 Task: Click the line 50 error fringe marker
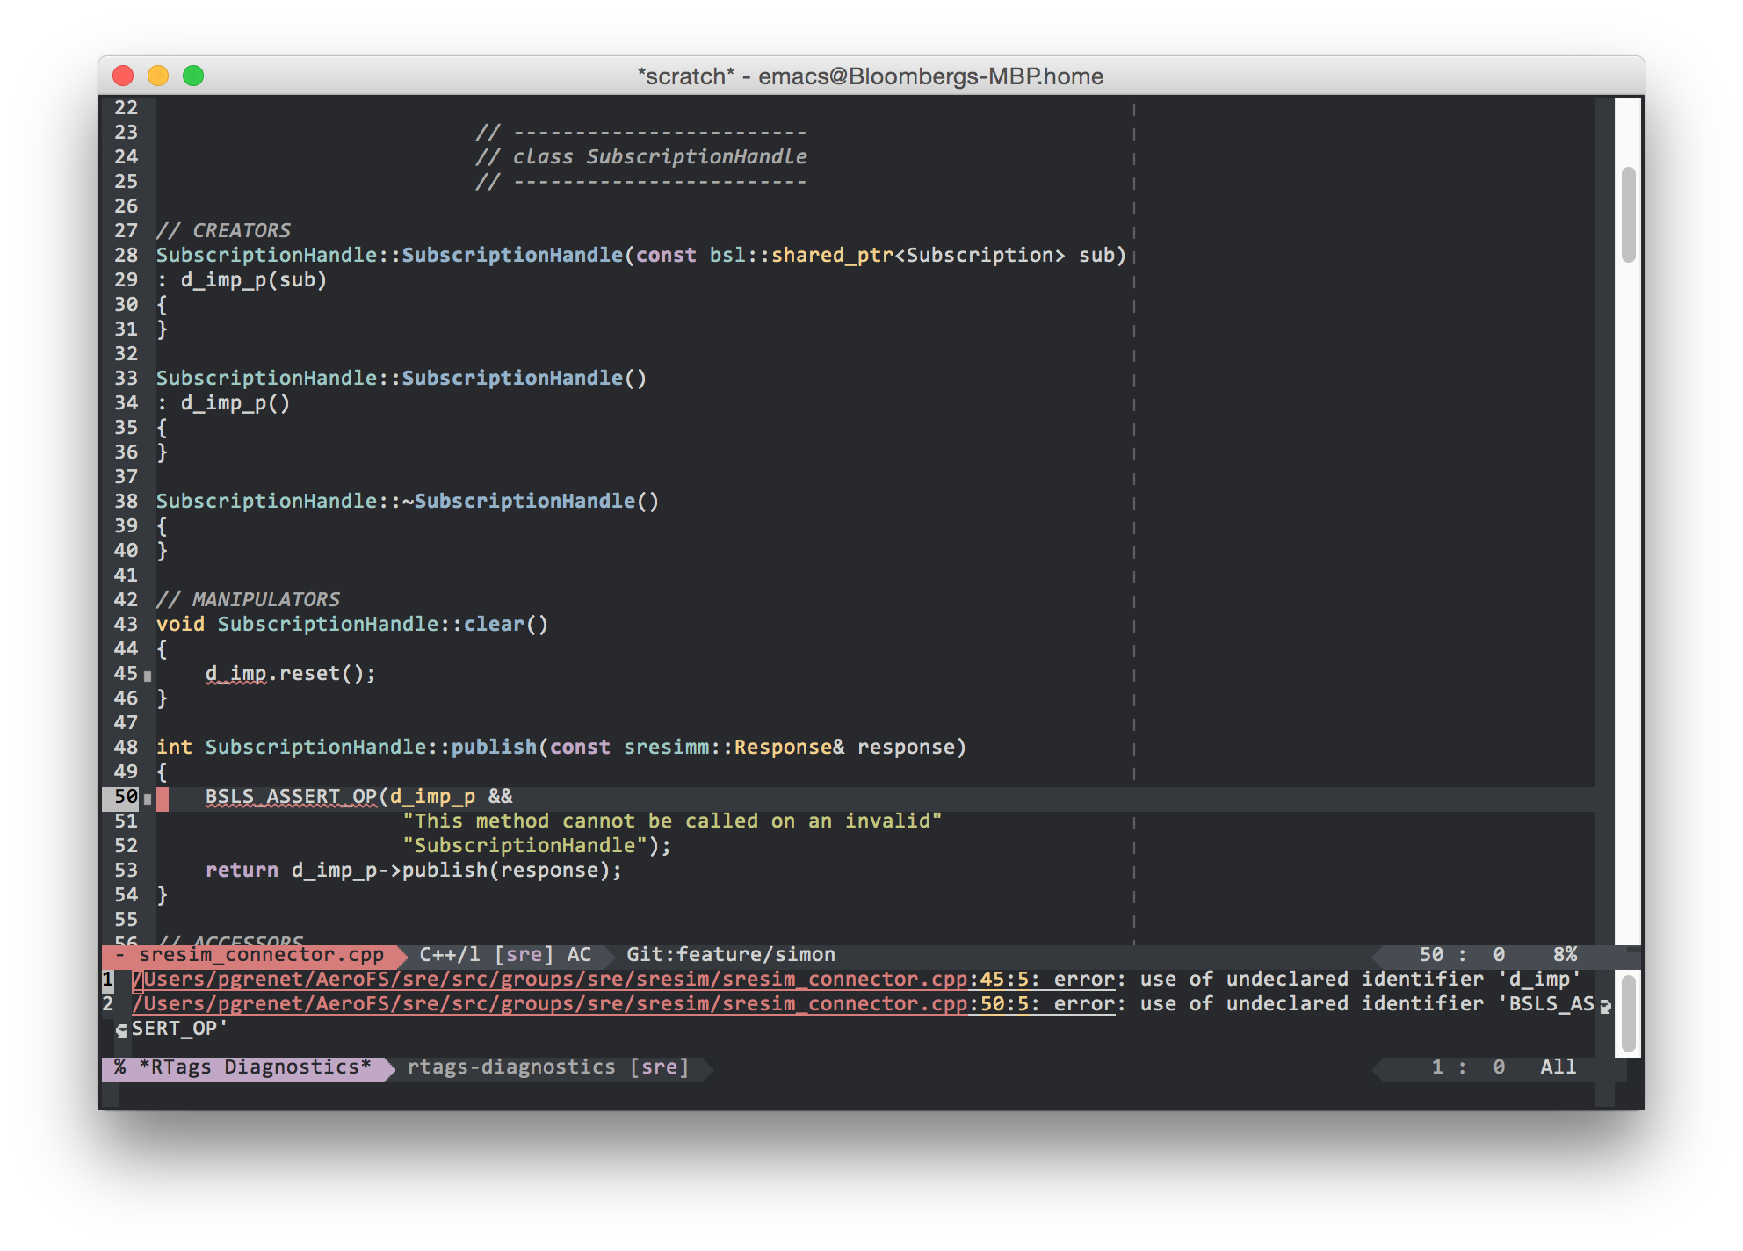pyautogui.click(x=148, y=799)
